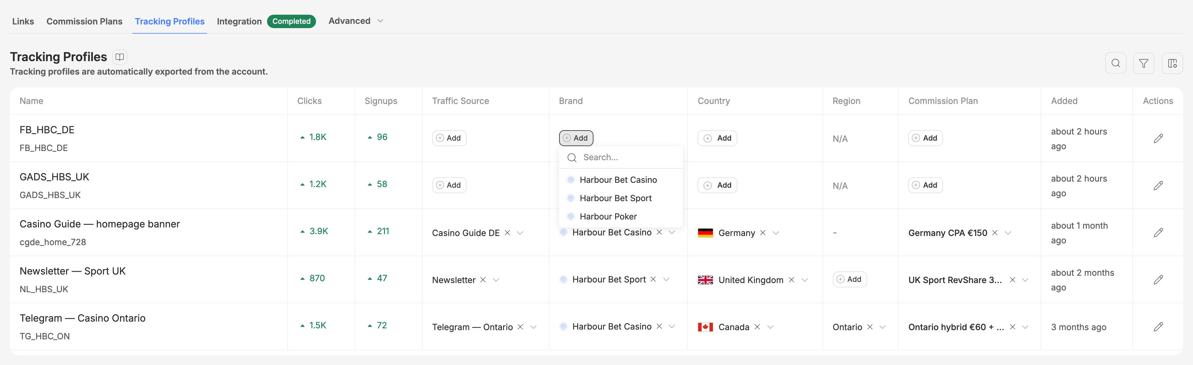Screen dimensions: 1193x365
Task: Open the search icon above the table
Action: pyautogui.click(x=1116, y=63)
